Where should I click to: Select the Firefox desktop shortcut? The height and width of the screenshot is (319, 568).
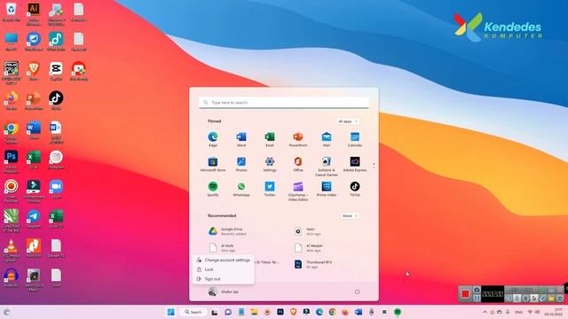click(x=12, y=100)
